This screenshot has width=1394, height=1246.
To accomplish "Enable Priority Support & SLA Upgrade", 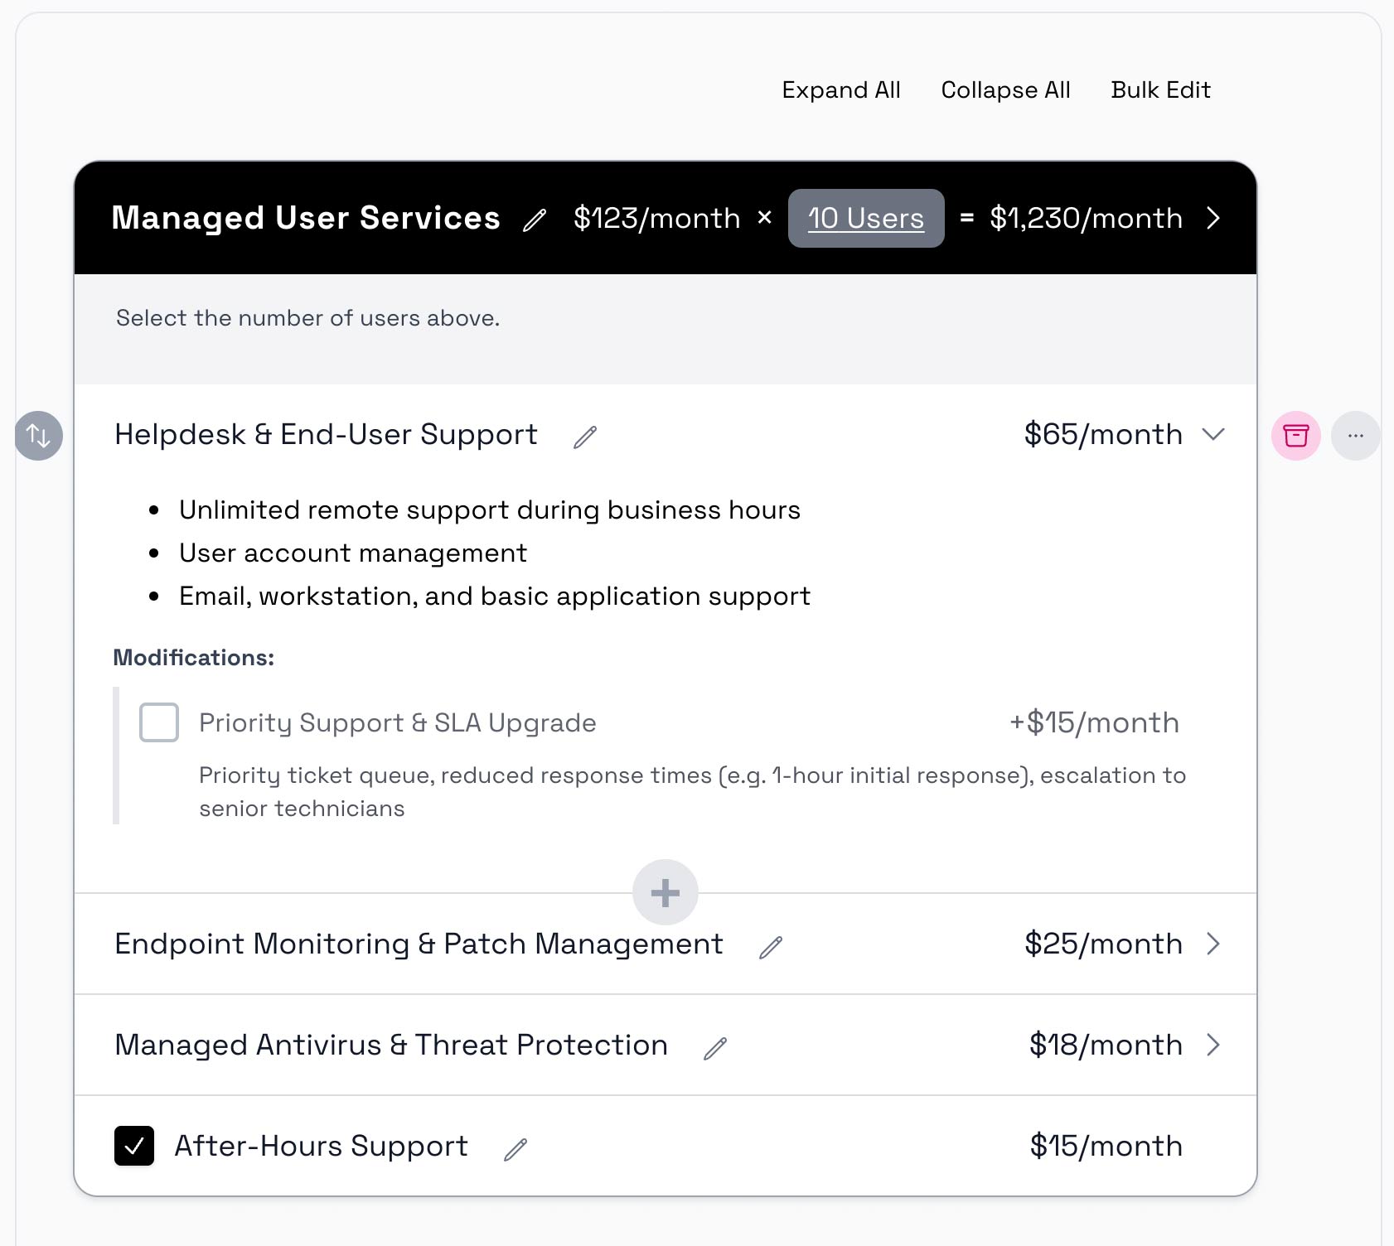I will pyautogui.click(x=158, y=722).
